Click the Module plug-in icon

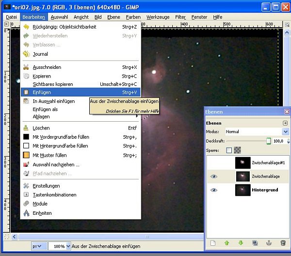tap(26, 204)
